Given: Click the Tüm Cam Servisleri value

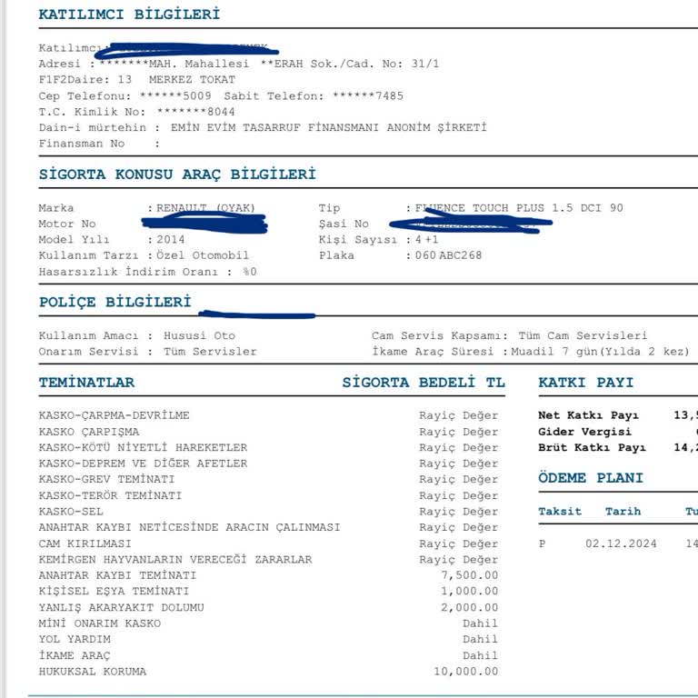Looking at the screenshot, I should pos(583,335).
